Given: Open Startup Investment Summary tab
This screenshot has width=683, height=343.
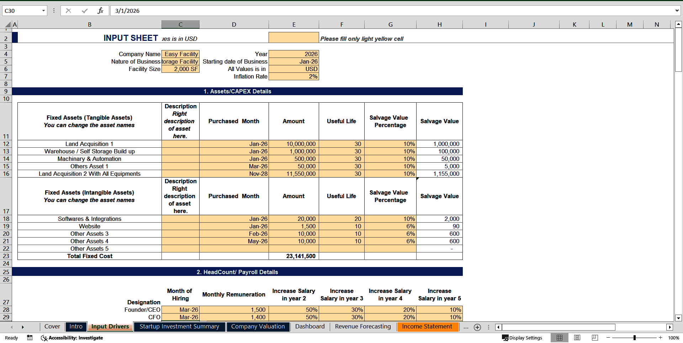Looking at the screenshot, I should coord(179,327).
